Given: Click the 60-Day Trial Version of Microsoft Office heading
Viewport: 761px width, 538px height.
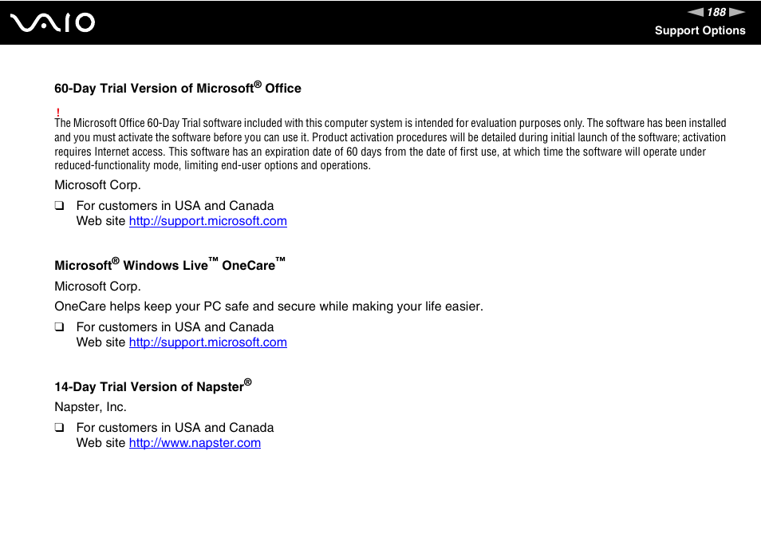Looking at the screenshot, I should [x=178, y=87].
